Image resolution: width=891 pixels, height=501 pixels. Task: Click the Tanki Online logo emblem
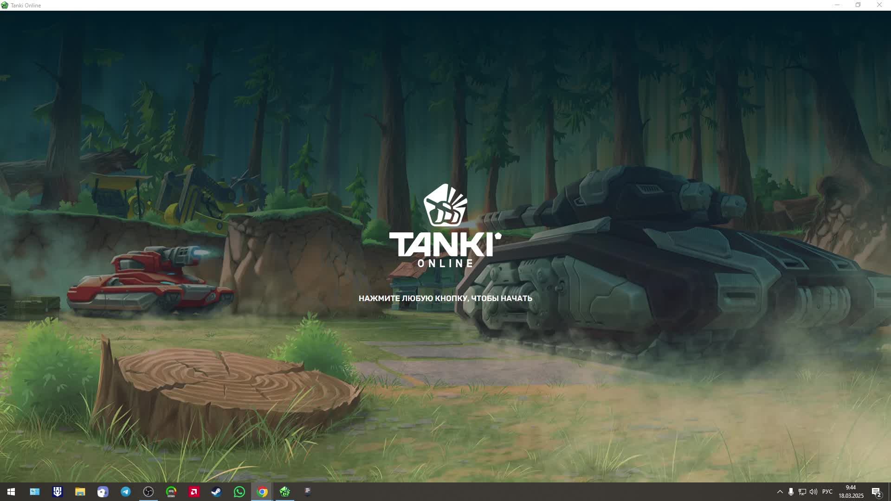pyautogui.click(x=445, y=206)
